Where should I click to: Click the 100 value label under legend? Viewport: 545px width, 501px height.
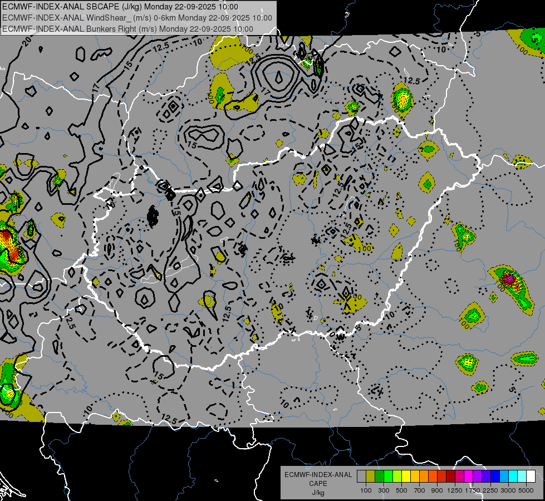(x=366, y=490)
